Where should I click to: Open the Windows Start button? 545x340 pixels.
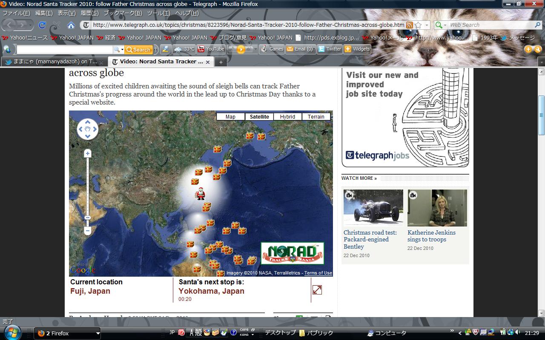(x=12, y=333)
